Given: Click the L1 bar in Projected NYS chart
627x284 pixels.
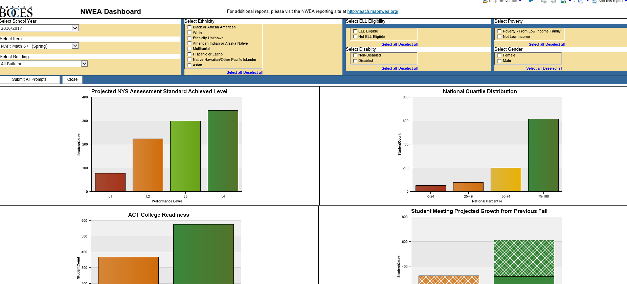Looking at the screenshot, I should [x=110, y=182].
